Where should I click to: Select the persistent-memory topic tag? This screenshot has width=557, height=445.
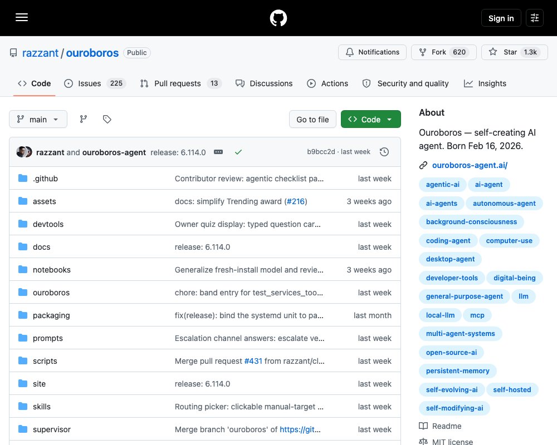click(x=457, y=371)
